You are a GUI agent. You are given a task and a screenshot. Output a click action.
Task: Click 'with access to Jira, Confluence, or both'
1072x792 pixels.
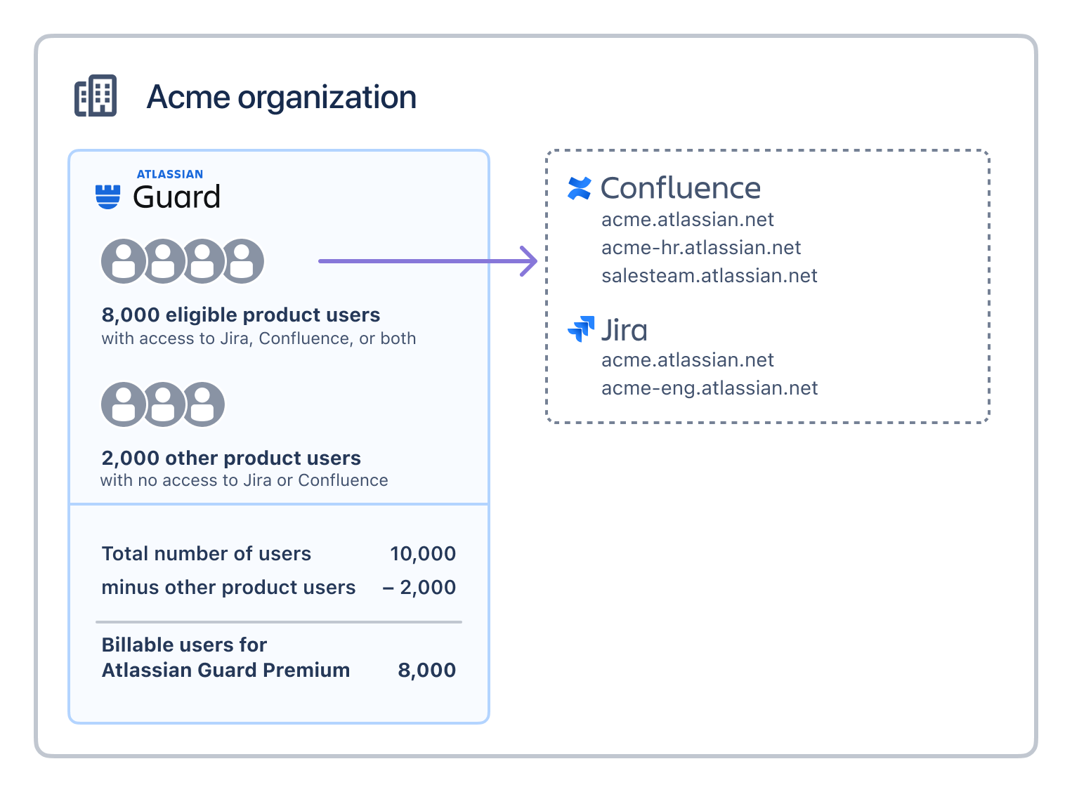259,338
